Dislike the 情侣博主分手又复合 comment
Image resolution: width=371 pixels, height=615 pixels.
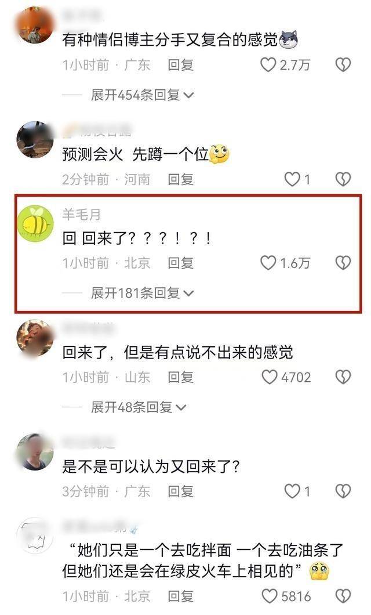[343, 65]
